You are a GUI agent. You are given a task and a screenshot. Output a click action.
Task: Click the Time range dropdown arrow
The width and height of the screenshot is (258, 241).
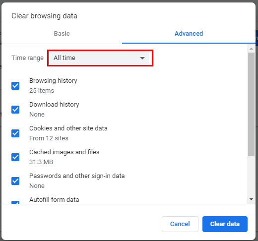142,58
